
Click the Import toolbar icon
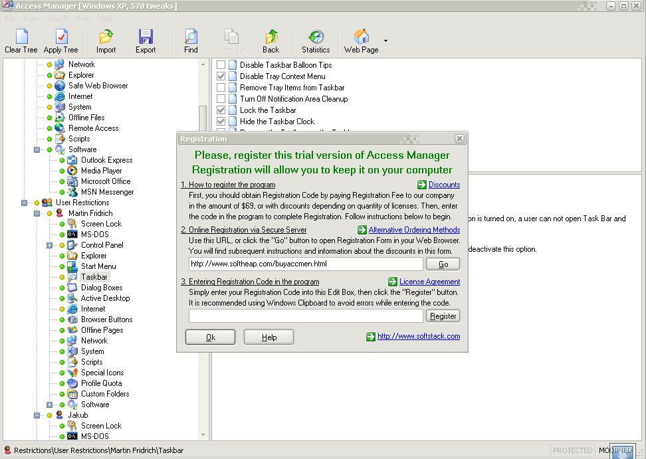point(106,37)
